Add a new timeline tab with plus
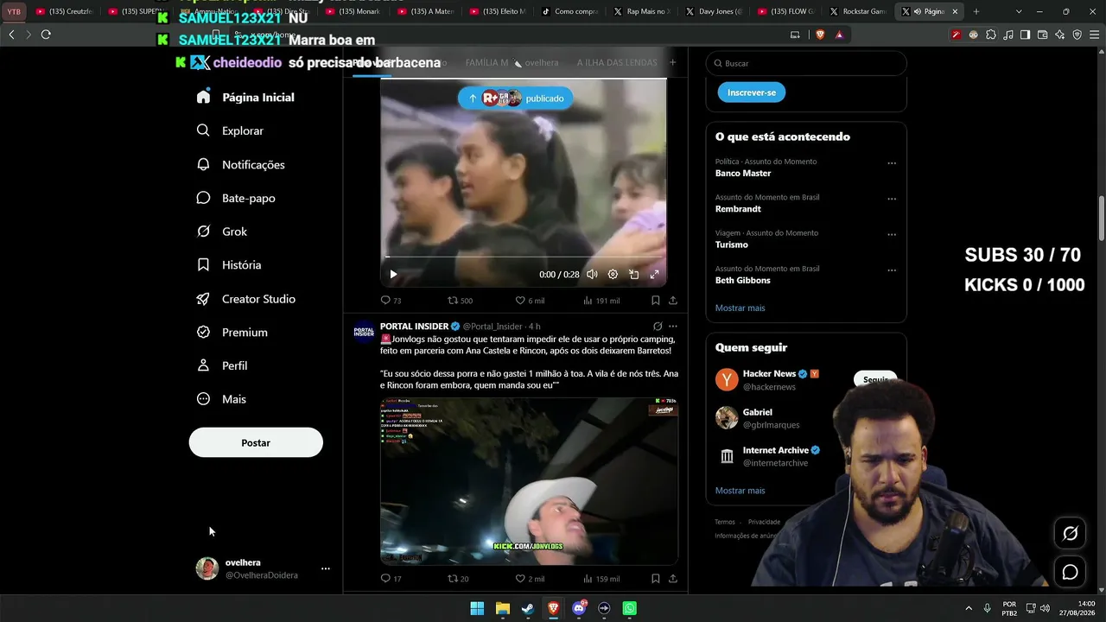Viewport: 1106px width, 622px height. 673,62
